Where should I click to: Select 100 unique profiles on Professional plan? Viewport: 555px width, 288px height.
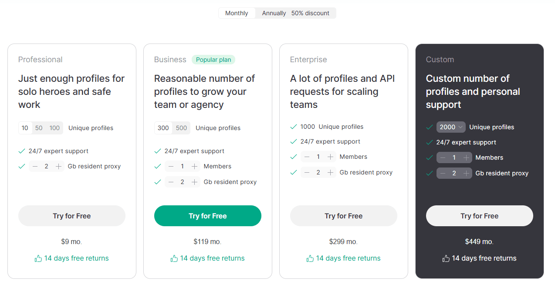(54, 127)
